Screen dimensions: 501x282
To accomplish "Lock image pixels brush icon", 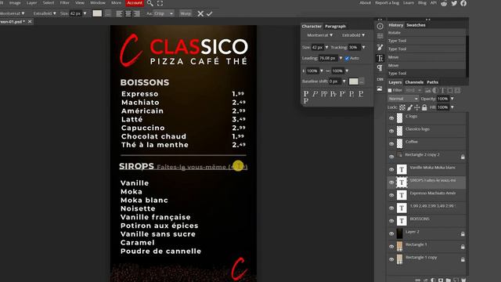I will click(410, 107).
